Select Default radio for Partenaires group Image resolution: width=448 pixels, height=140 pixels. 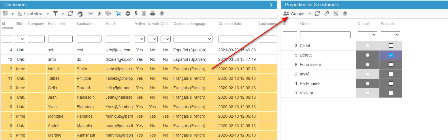tap(367, 83)
